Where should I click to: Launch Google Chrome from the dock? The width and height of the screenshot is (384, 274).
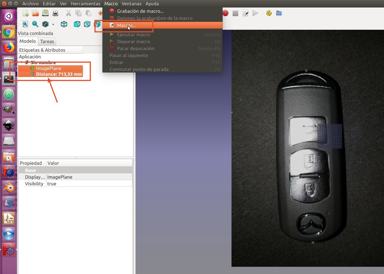coord(9,32)
